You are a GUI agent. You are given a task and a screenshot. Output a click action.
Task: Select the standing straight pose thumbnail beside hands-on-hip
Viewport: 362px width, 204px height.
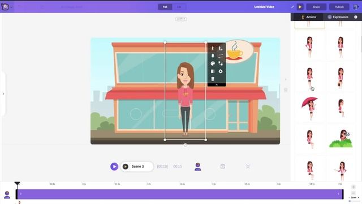(x=341, y=46)
